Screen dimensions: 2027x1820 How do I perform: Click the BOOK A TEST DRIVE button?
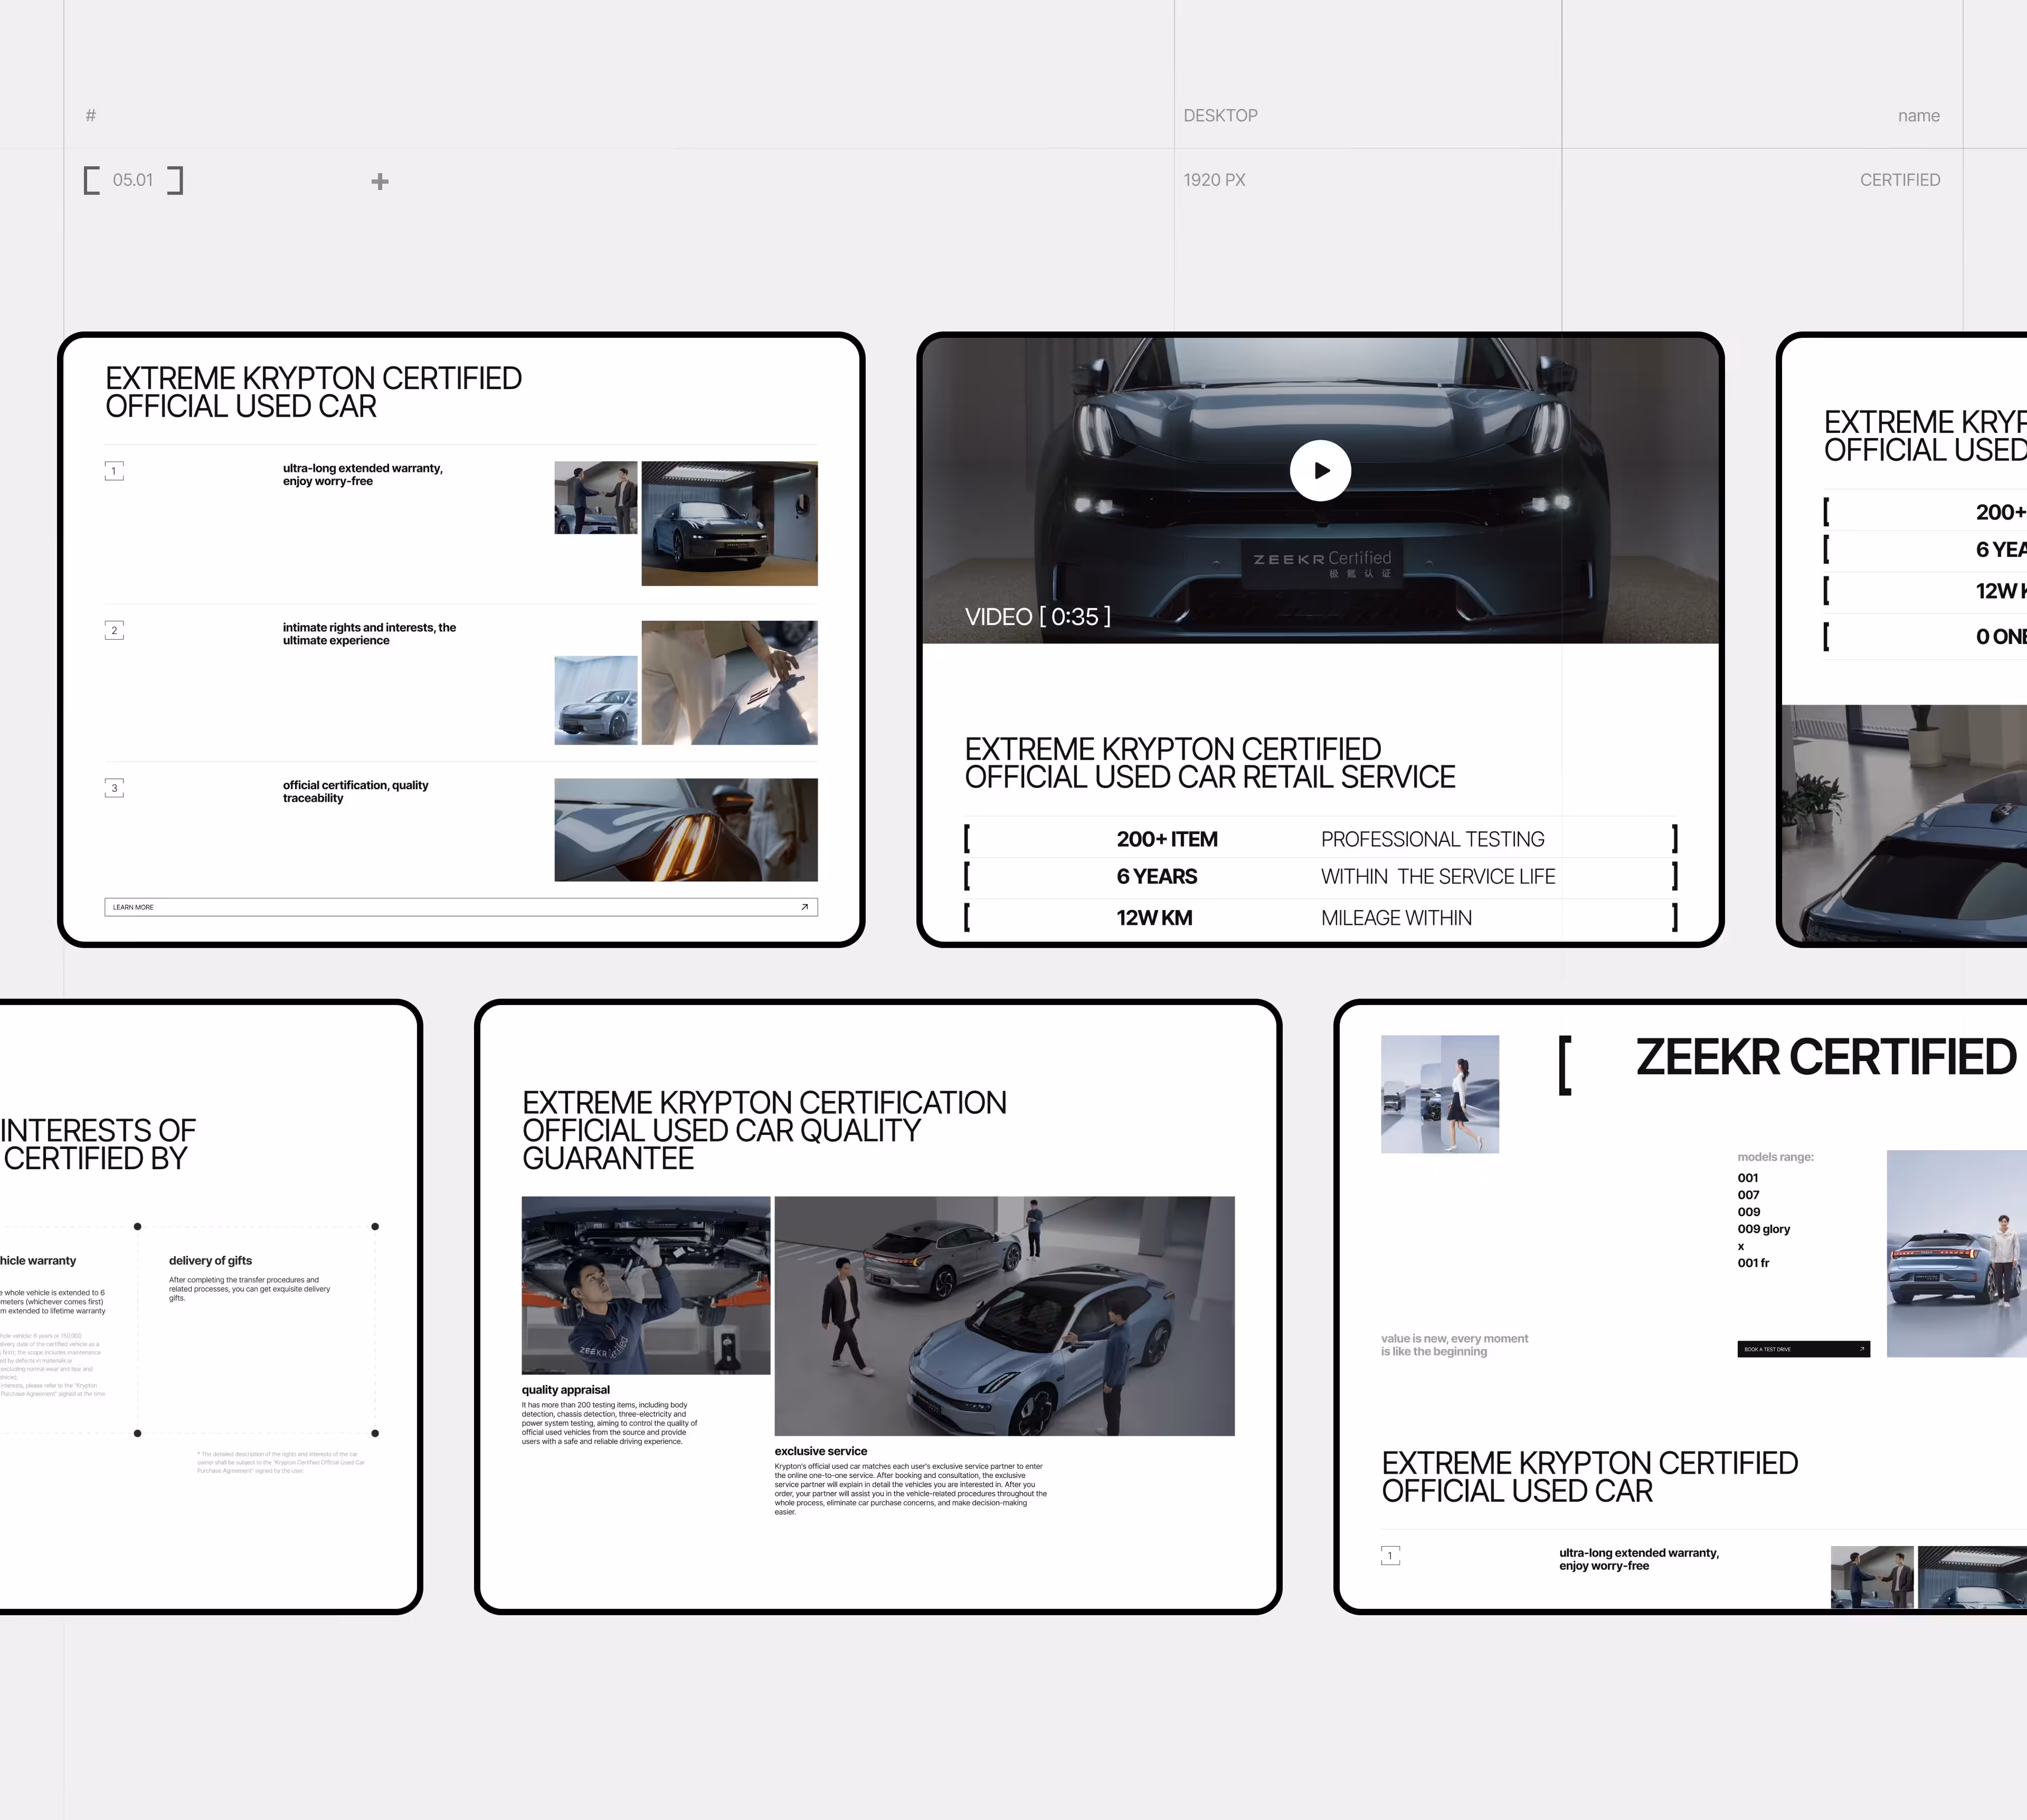pos(1803,1349)
